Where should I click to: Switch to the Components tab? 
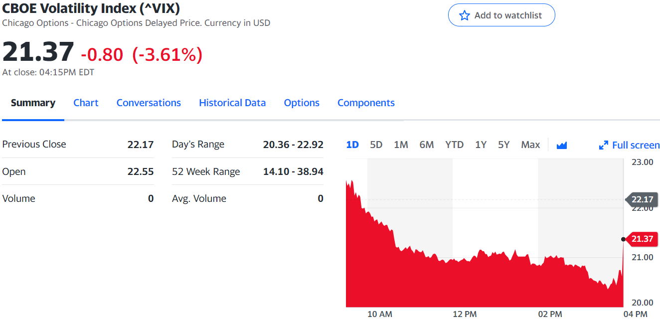click(x=366, y=103)
